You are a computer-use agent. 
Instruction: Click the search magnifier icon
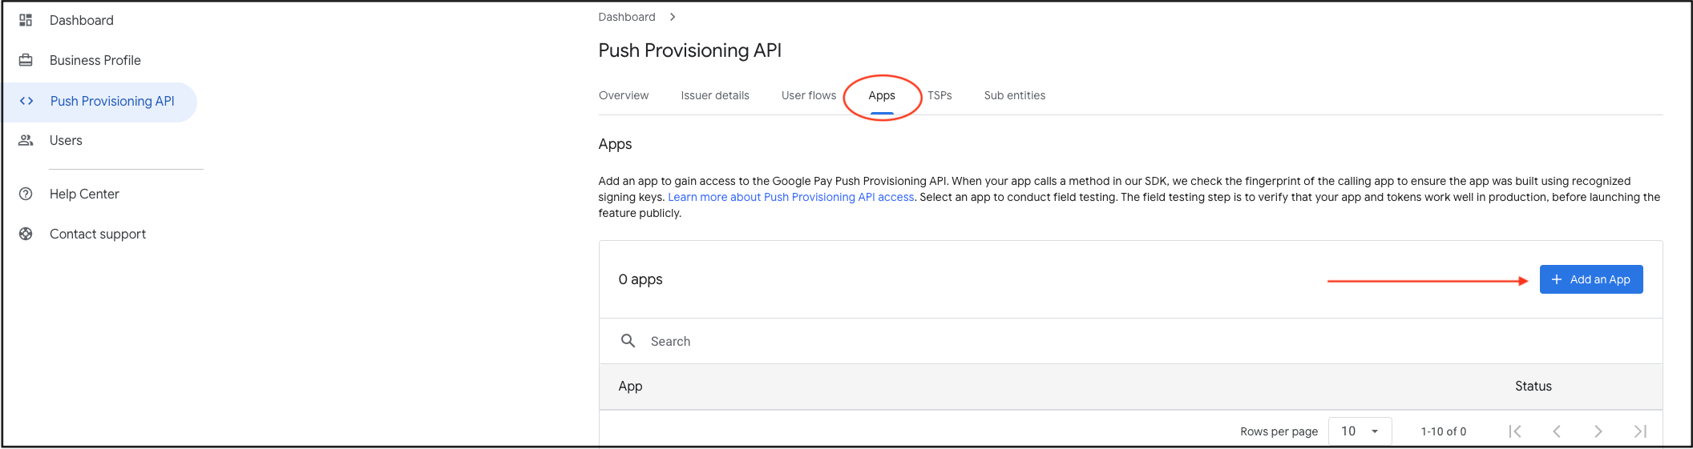(628, 341)
